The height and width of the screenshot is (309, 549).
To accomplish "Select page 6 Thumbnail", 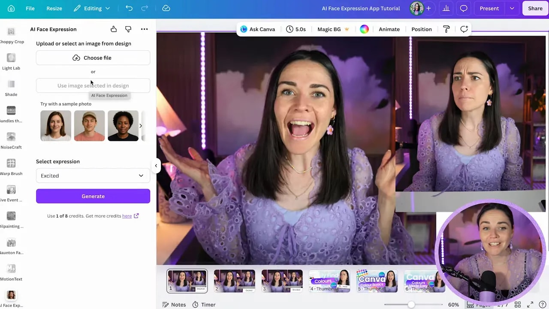I will click(424, 281).
